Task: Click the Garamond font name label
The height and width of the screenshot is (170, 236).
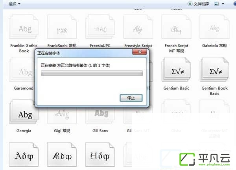Action: 24,88
